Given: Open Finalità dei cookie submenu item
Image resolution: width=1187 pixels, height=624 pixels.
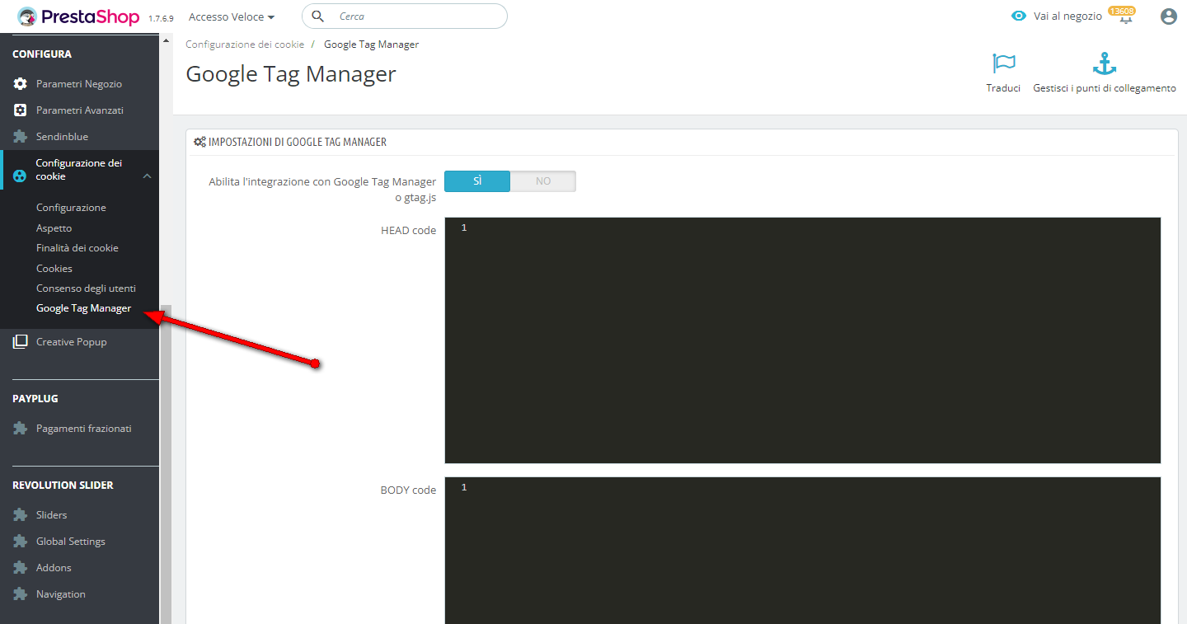Looking at the screenshot, I should (x=77, y=248).
